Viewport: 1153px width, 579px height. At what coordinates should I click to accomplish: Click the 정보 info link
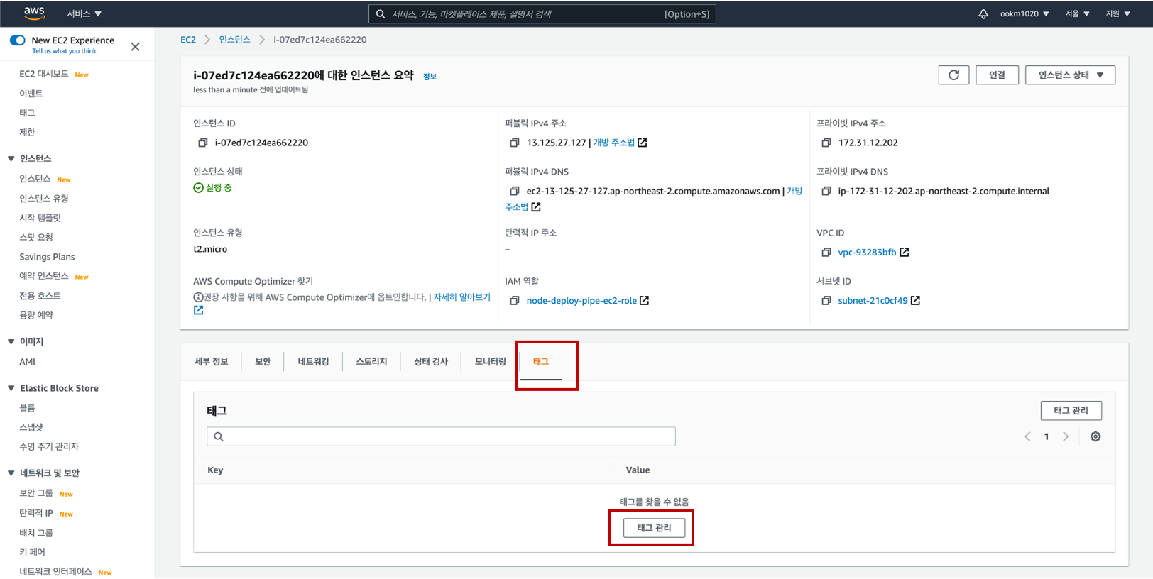click(430, 77)
